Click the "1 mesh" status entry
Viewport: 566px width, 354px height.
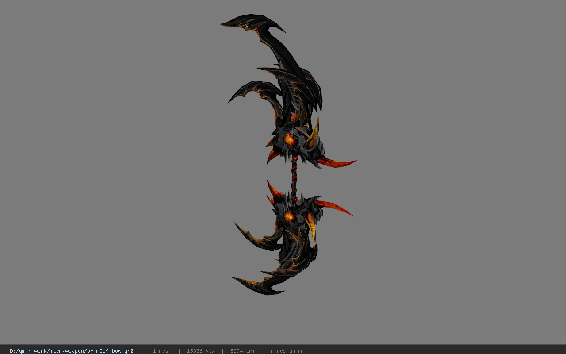[x=162, y=351]
